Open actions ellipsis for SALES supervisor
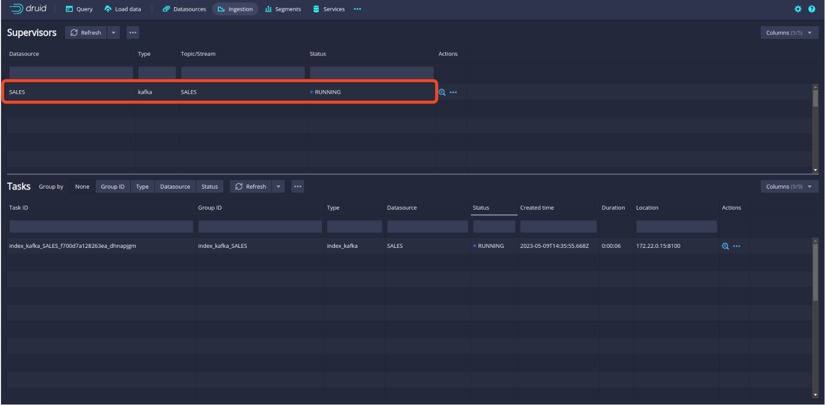 click(x=453, y=92)
